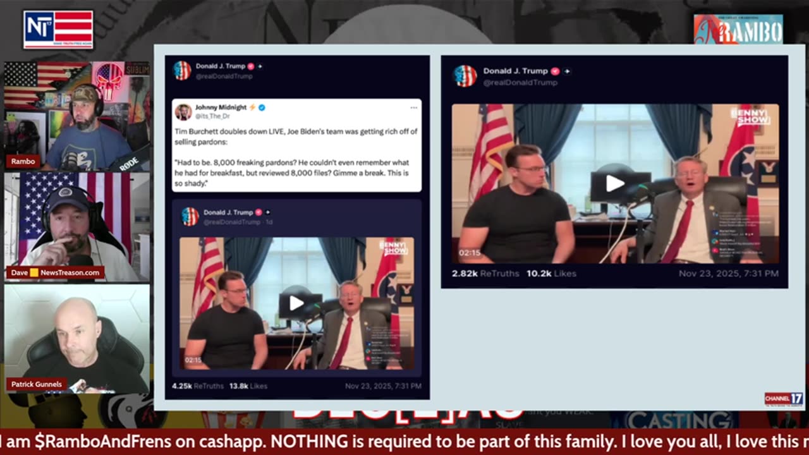Click the Channel 17 logo at bottom right
Screen dimensions: 809x455
pos(784,399)
